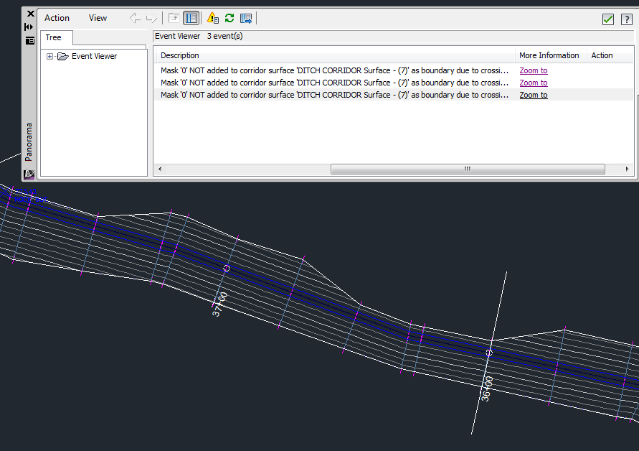This screenshot has width=639, height=451.
Task: Click the green checkmark dismiss icon
Action: pyautogui.click(x=608, y=19)
